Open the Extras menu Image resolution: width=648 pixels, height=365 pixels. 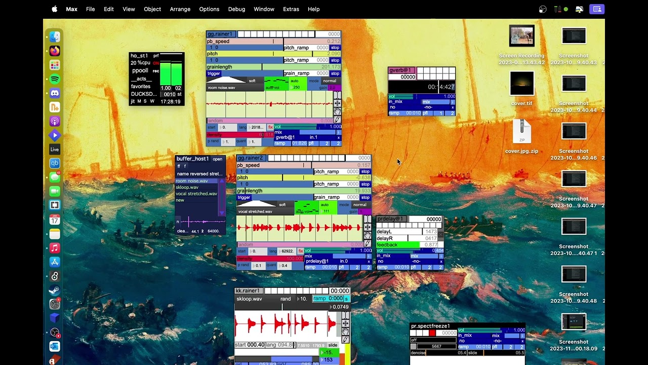pyautogui.click(x=291, y=9)
